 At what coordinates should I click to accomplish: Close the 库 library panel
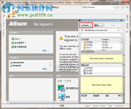click(124, 21)
